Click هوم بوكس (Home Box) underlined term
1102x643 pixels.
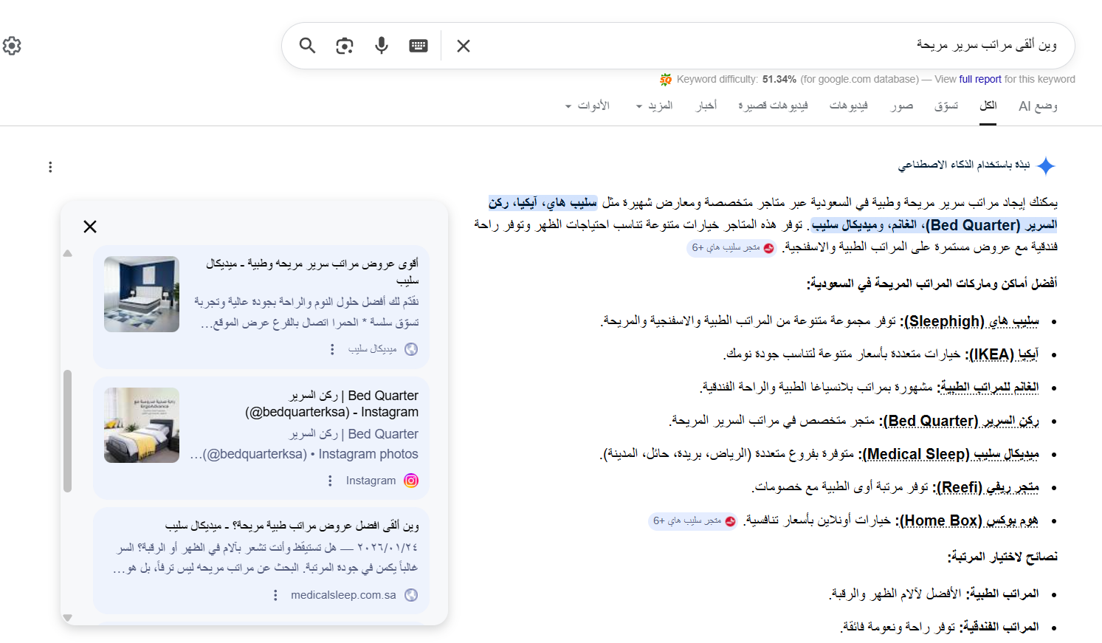[x=968, y=520]
